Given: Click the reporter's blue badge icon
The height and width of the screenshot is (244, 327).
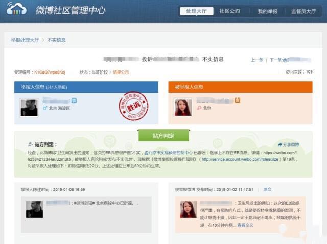Looking at the screenshot, I should (74, 101).
